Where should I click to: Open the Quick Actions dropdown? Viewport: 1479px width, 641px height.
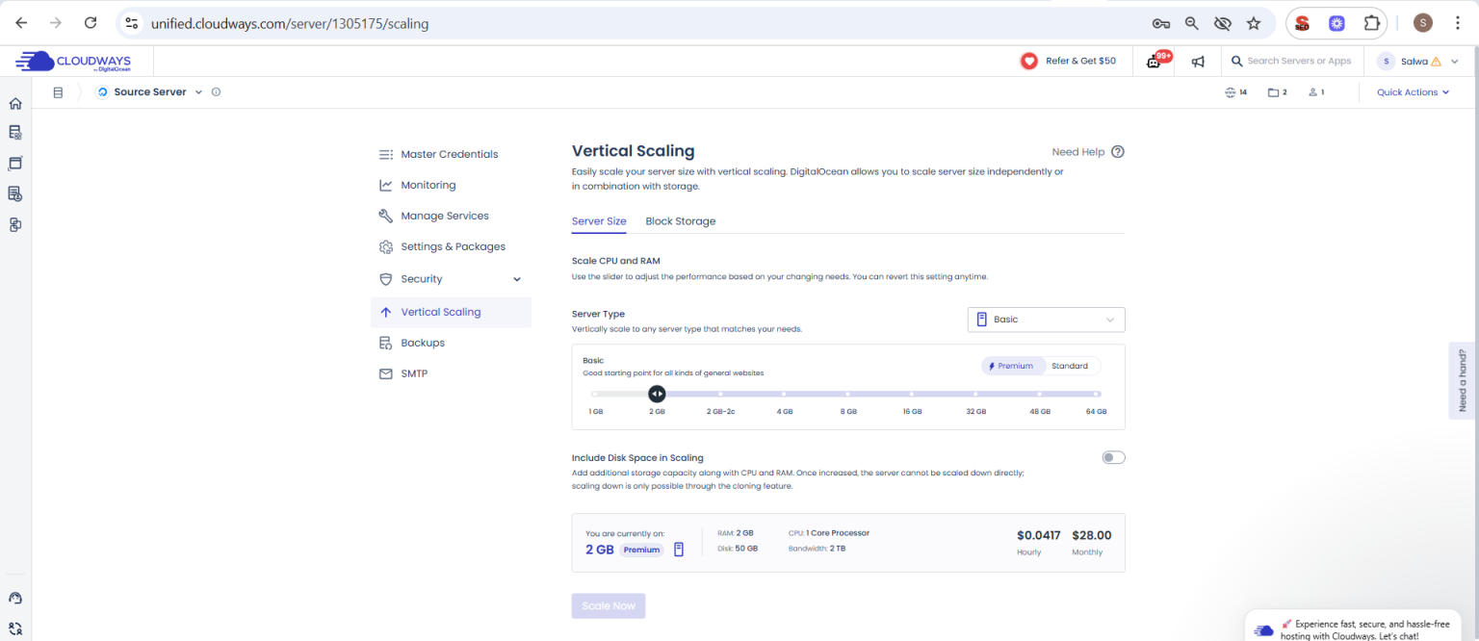[x=1413, y=92]
